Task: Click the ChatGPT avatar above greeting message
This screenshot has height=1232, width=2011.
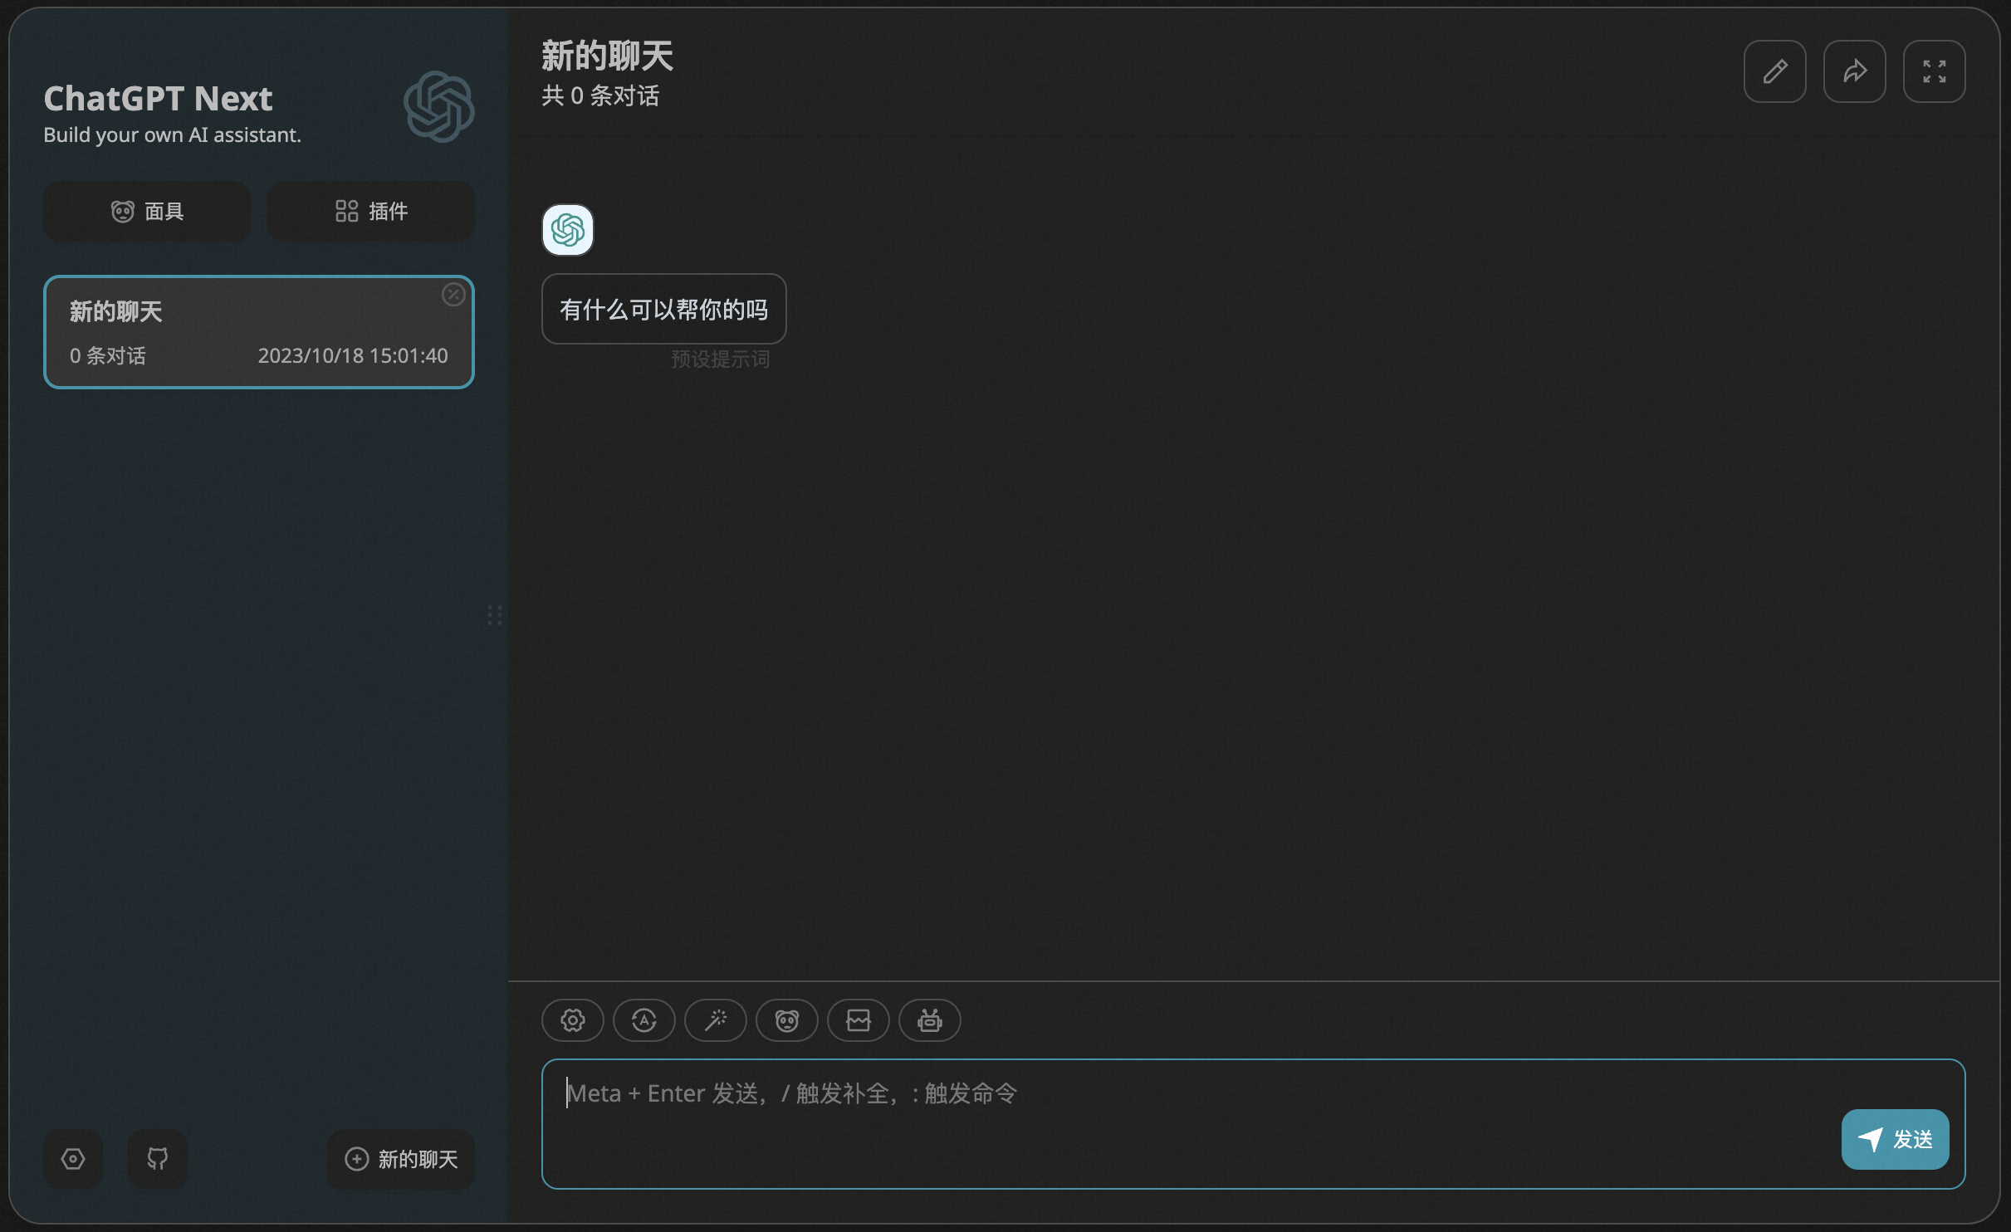Action: 568,230
